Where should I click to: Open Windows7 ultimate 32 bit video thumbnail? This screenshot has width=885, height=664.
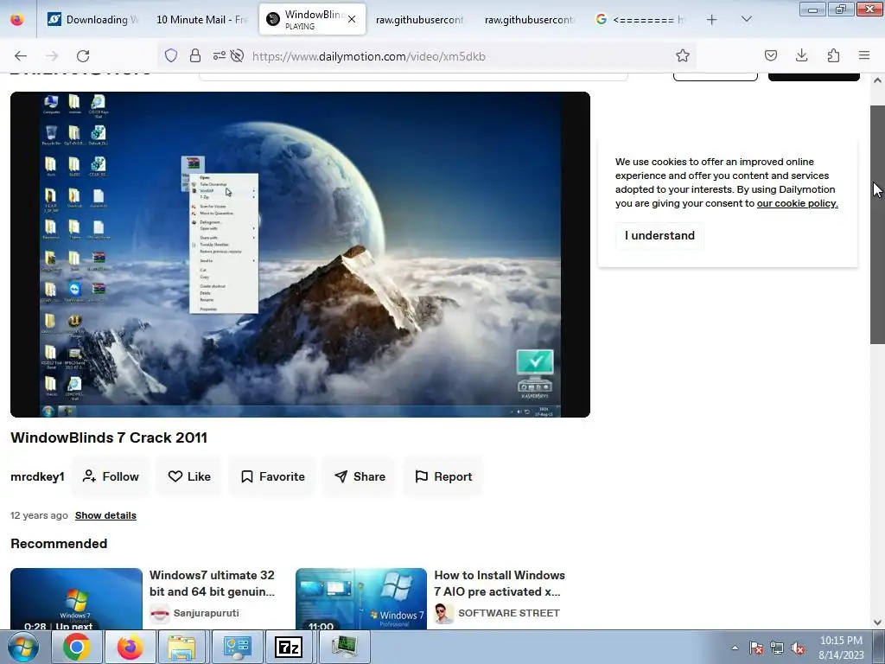(76, 598)
